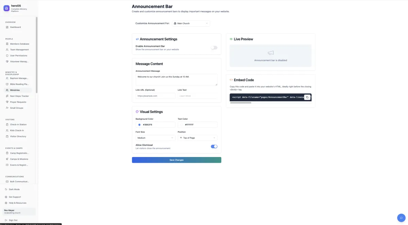Click the heroOS logo icon
Screen dimensions: 408x225
coord(6,8)
